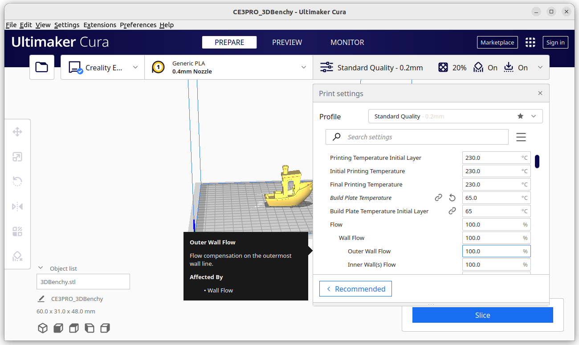This screenshot has height=345, width=579.
Task: Click the star icon in the Profile selector
Action: tap(520, 116)
